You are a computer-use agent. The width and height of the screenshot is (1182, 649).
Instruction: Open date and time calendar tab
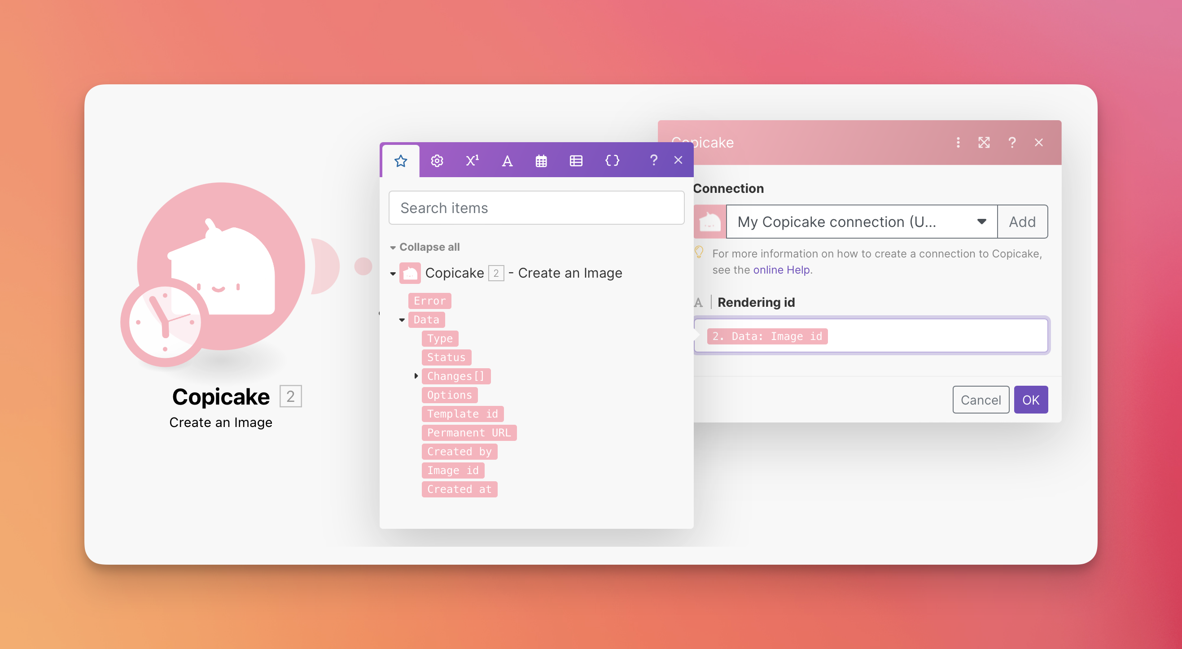[x=542, y=161]
